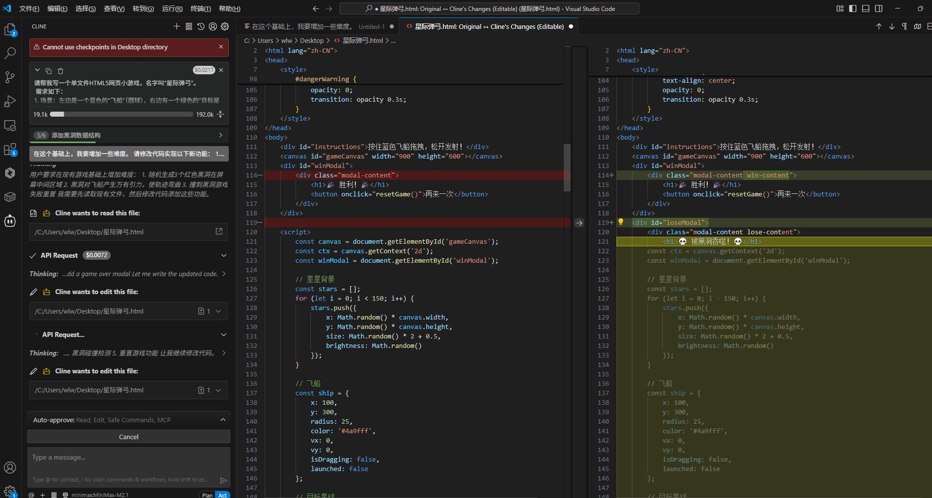Expand the completed API Request $0.0072 row

[224, 255]
